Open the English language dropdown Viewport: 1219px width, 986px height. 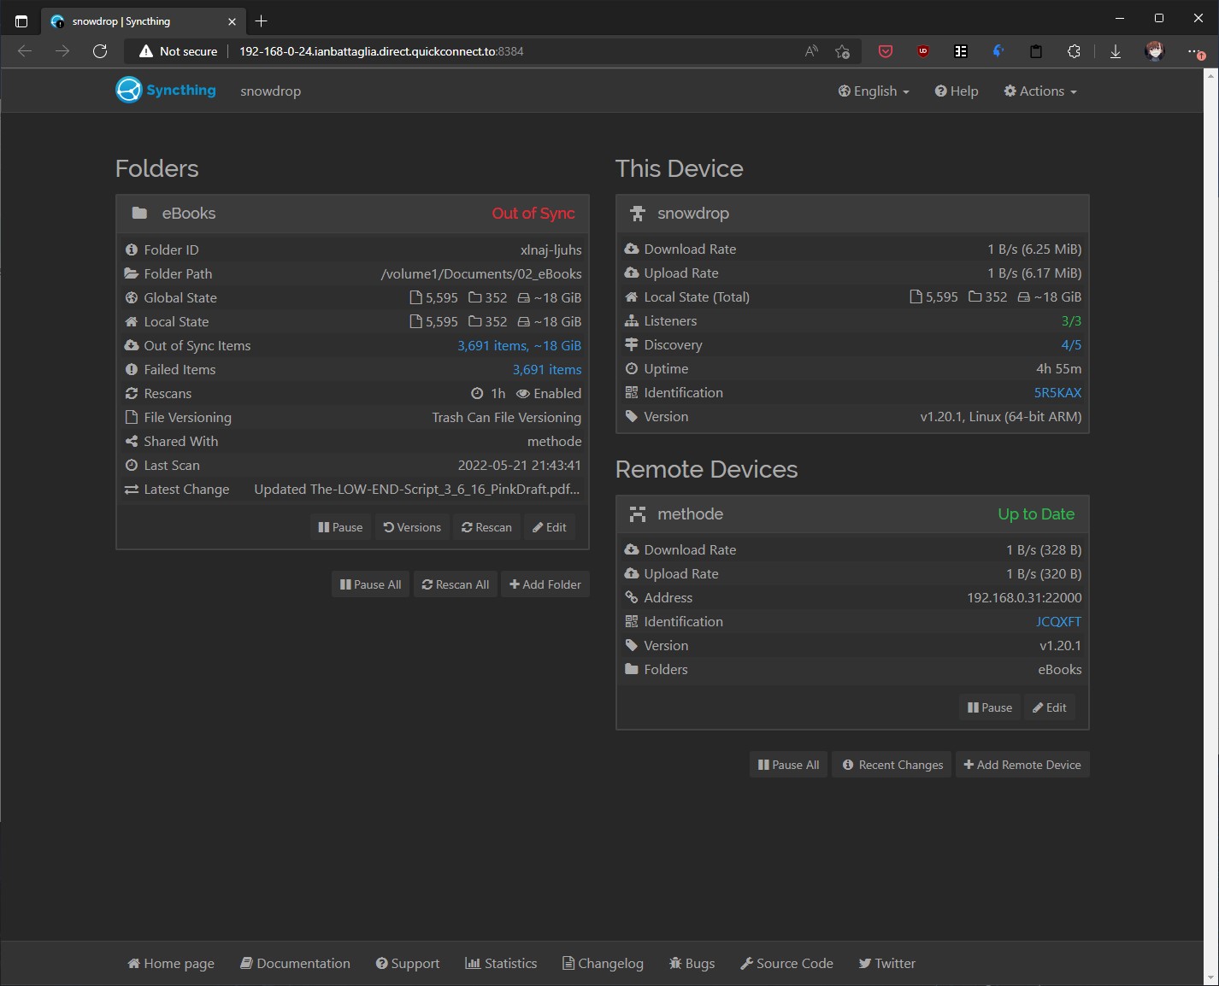(x=874, y=91)
